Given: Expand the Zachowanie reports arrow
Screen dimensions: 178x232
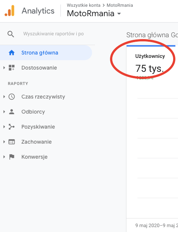Looking at the screenshot, I should point(4,142).
